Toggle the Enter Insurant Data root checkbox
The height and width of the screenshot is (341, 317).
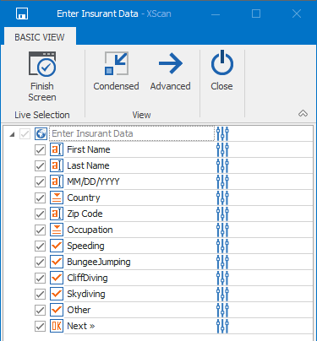[x=25, y=133]
